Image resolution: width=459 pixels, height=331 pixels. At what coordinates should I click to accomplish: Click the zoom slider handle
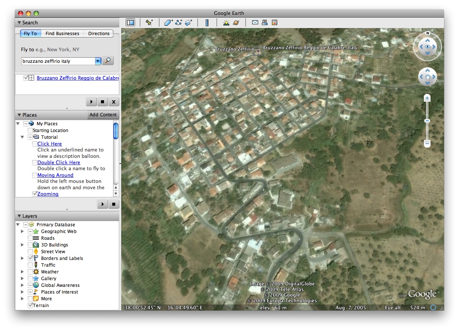[x=427, y=121]
